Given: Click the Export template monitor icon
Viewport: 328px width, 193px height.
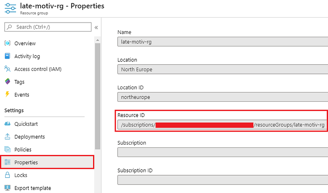Looking at the screenshot, I should pyautogui.click(x=7, y=188).
